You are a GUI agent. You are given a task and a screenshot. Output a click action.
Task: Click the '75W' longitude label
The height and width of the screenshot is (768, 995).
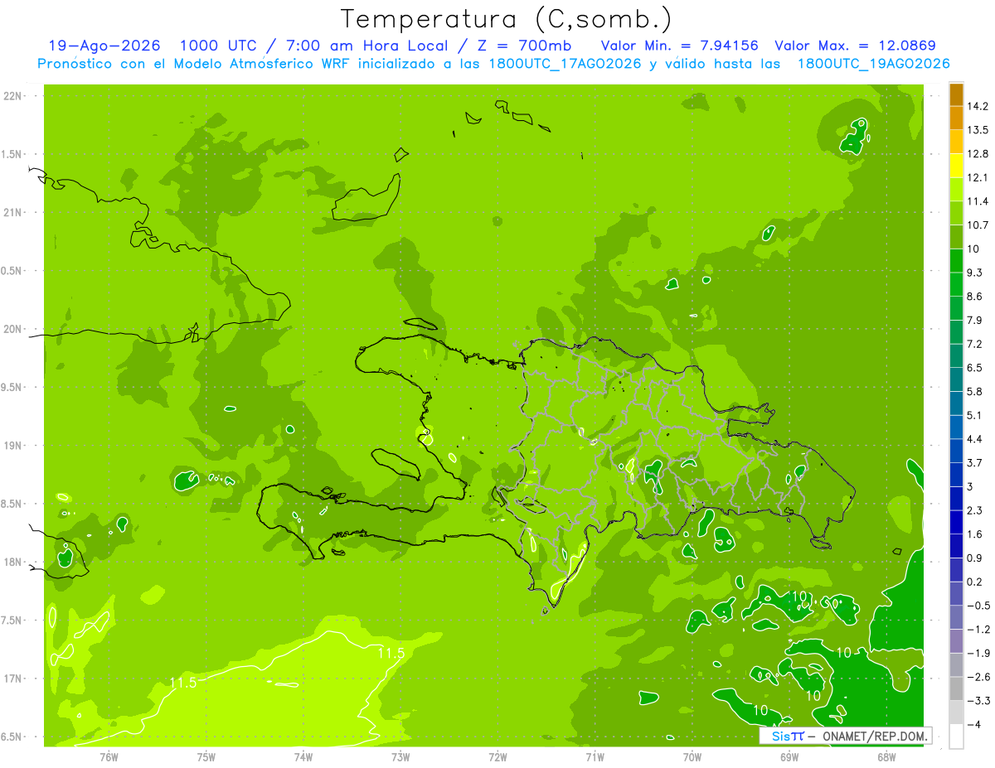tap(206, 756)
